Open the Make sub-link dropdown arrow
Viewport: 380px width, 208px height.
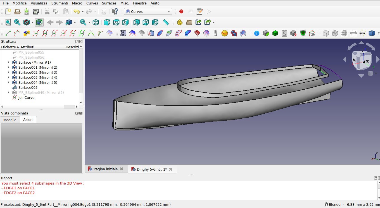click(214, 22)
